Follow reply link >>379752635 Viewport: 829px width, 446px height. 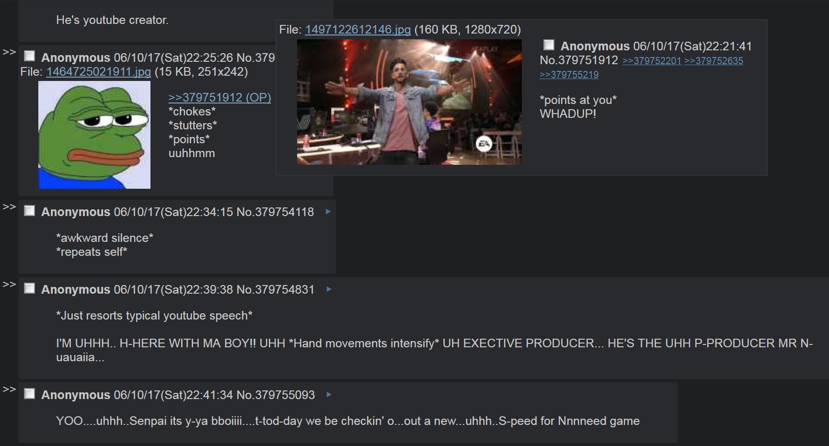714,61
